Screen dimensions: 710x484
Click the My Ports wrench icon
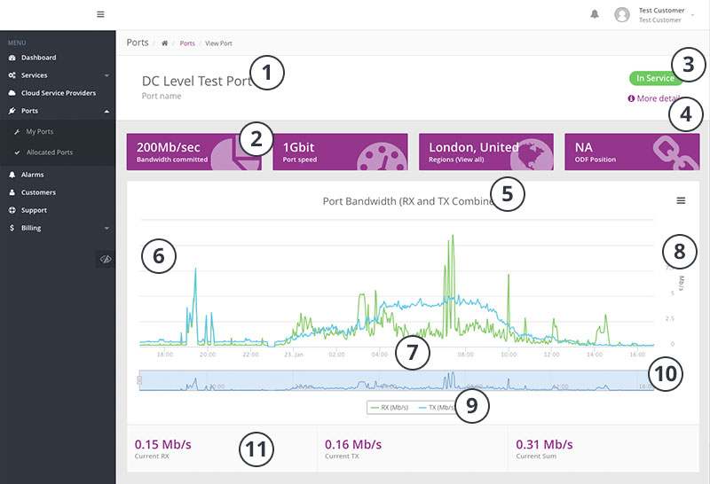pyautogui.click(x=17, y=131)
